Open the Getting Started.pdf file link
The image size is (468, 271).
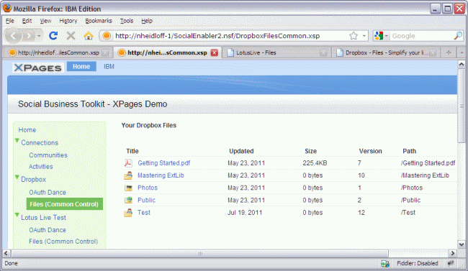pos(164,163)
